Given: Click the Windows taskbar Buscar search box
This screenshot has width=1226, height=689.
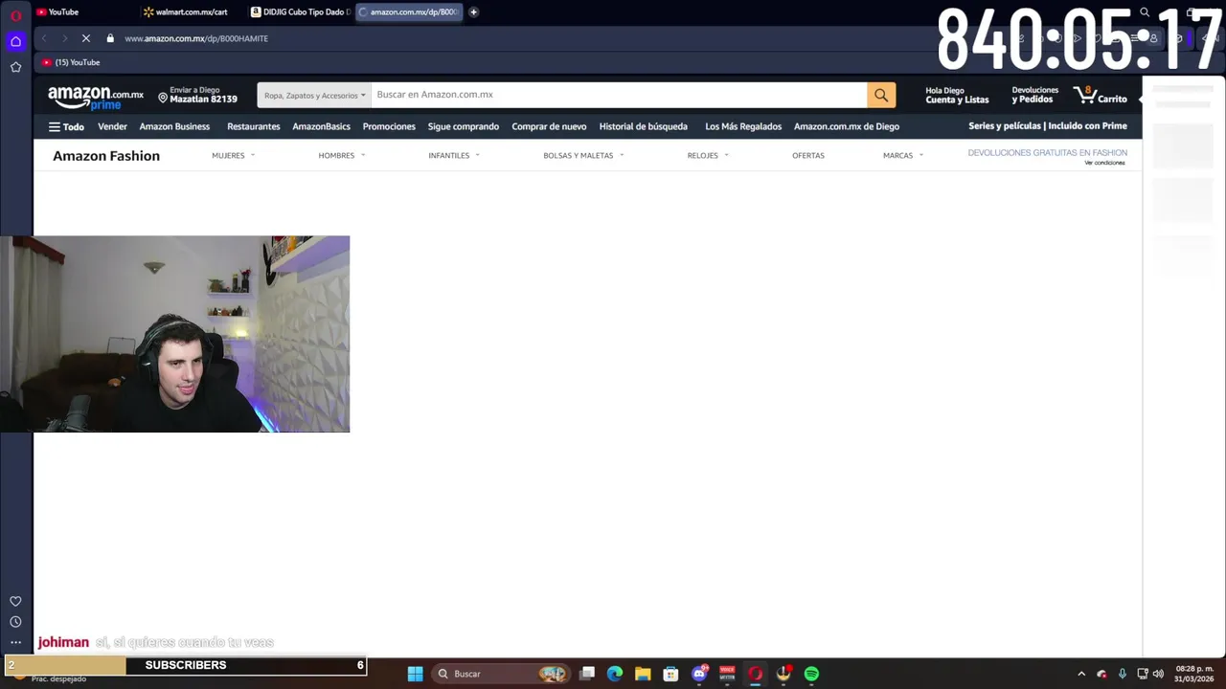Looking at the screenshot, I should pos(500,674).
